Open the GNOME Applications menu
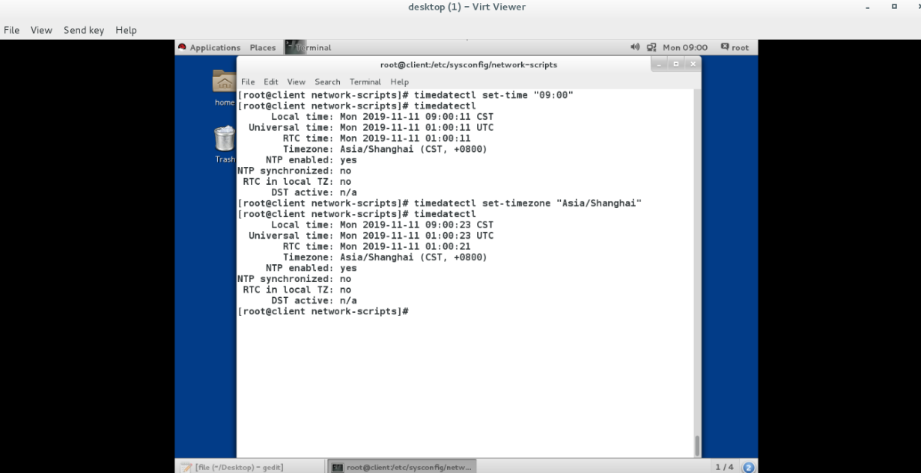Image resolution: width=921 pixels, height=473 pixels. (215, 48)
